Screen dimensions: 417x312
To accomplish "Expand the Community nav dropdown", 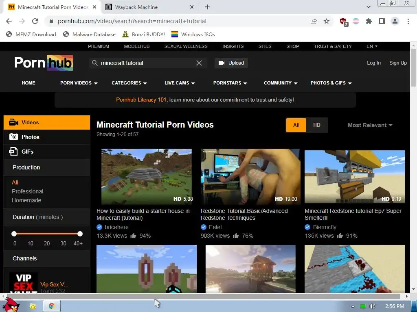I will [281, 83].
